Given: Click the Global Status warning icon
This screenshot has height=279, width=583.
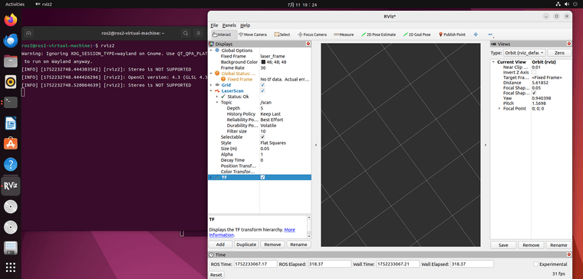Looking at the screenshot, I should tap(217, 74).
